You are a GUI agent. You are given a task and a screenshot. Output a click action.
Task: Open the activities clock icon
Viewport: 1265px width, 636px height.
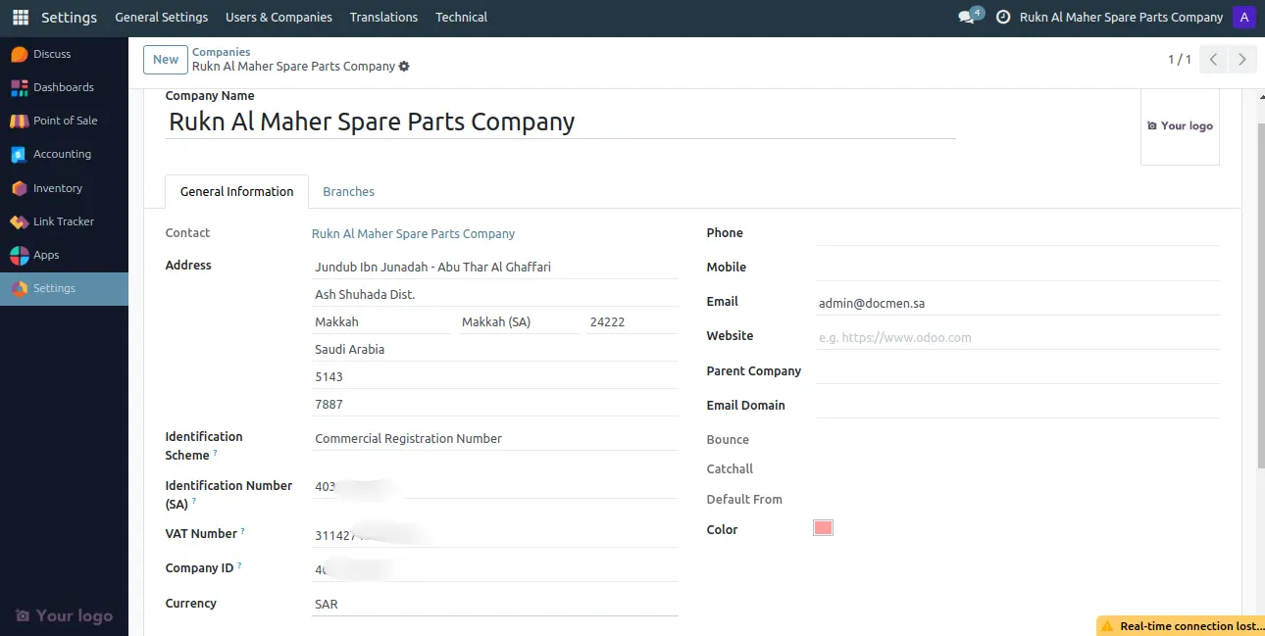[1003, 18]
